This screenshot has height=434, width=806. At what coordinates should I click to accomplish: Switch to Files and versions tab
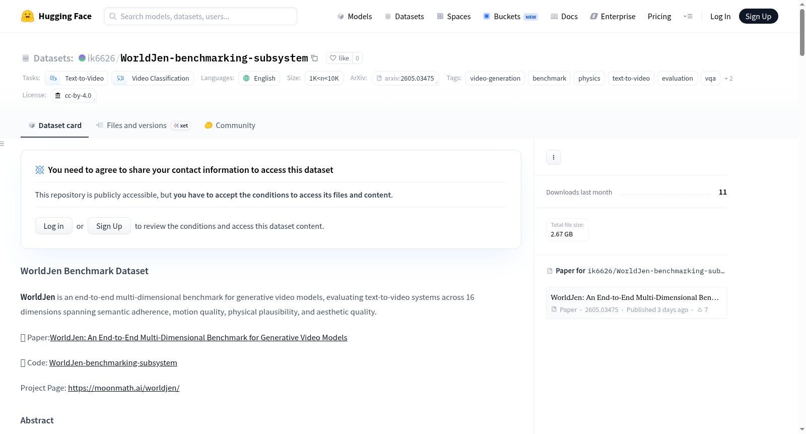point(143,126)
